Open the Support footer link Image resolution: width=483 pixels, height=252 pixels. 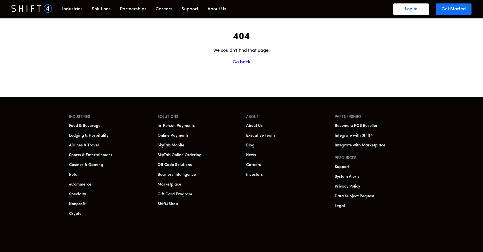click(342, 167)
